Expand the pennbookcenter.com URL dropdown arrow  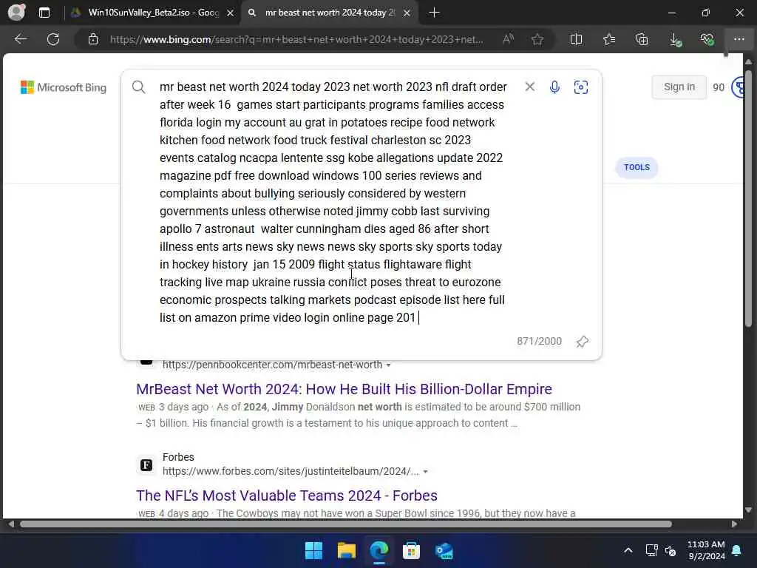[389, 365]
